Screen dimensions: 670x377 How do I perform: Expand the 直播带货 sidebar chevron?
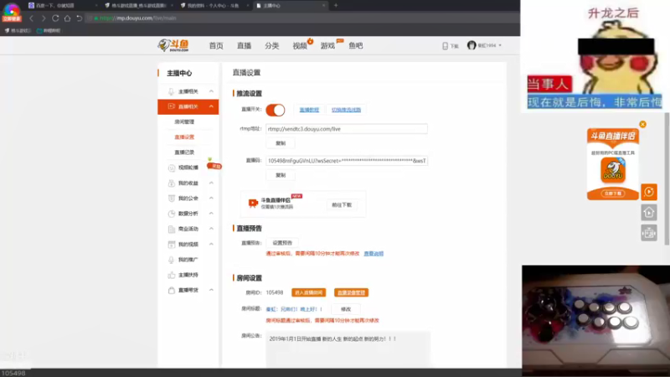click(211, 290)
